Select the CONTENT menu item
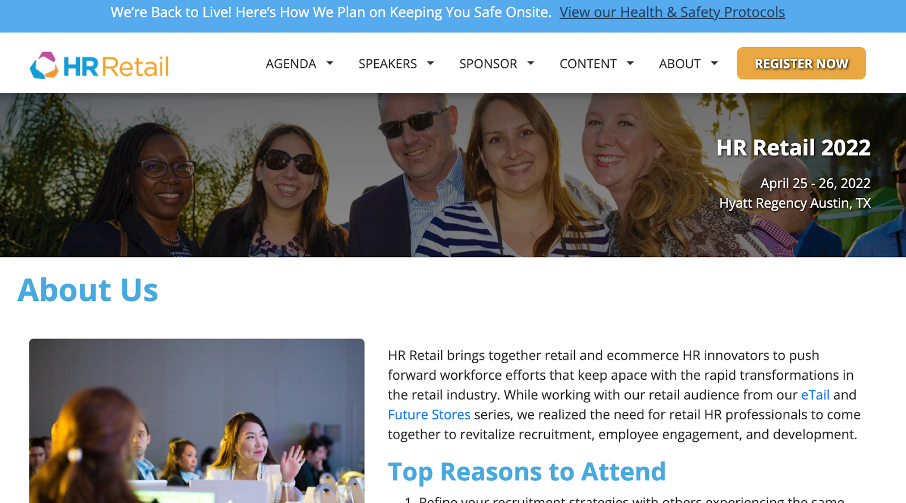Image resolution: width=906 pixels, height=503 pixels. [588, 64]
